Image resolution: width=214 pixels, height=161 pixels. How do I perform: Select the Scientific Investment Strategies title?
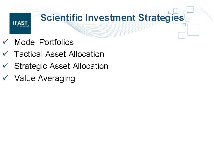[x=112, y=18]
